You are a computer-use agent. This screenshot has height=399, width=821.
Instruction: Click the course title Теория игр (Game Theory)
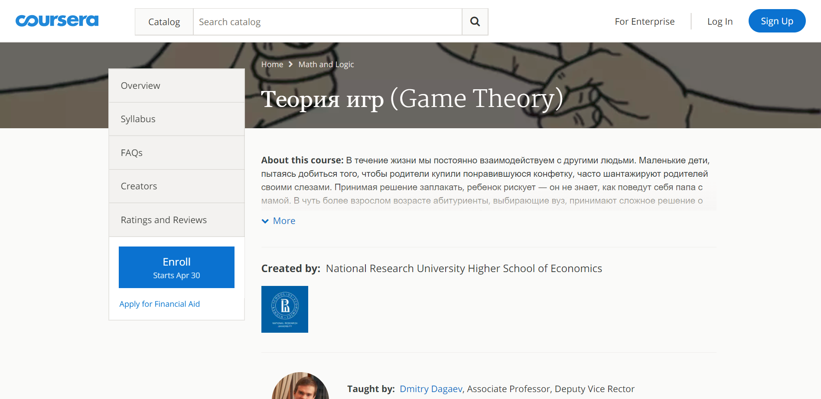click(x=412, y=99)
